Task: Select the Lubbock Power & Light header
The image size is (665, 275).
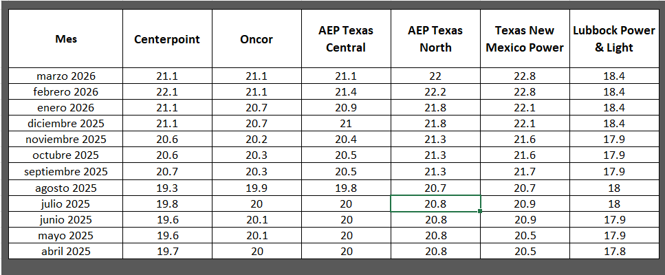Action: click(x=614, y=39)
